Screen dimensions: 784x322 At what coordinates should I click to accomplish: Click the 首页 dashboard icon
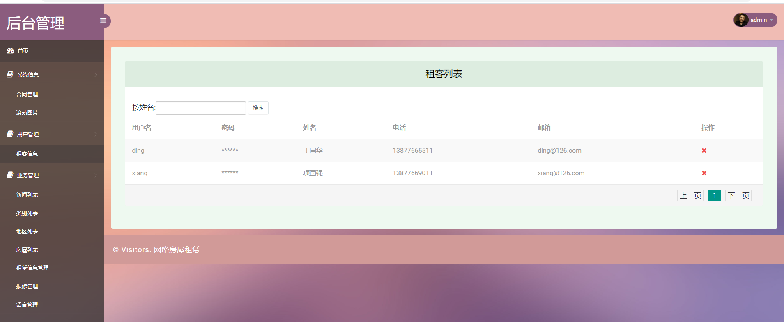tap(10, 51)
